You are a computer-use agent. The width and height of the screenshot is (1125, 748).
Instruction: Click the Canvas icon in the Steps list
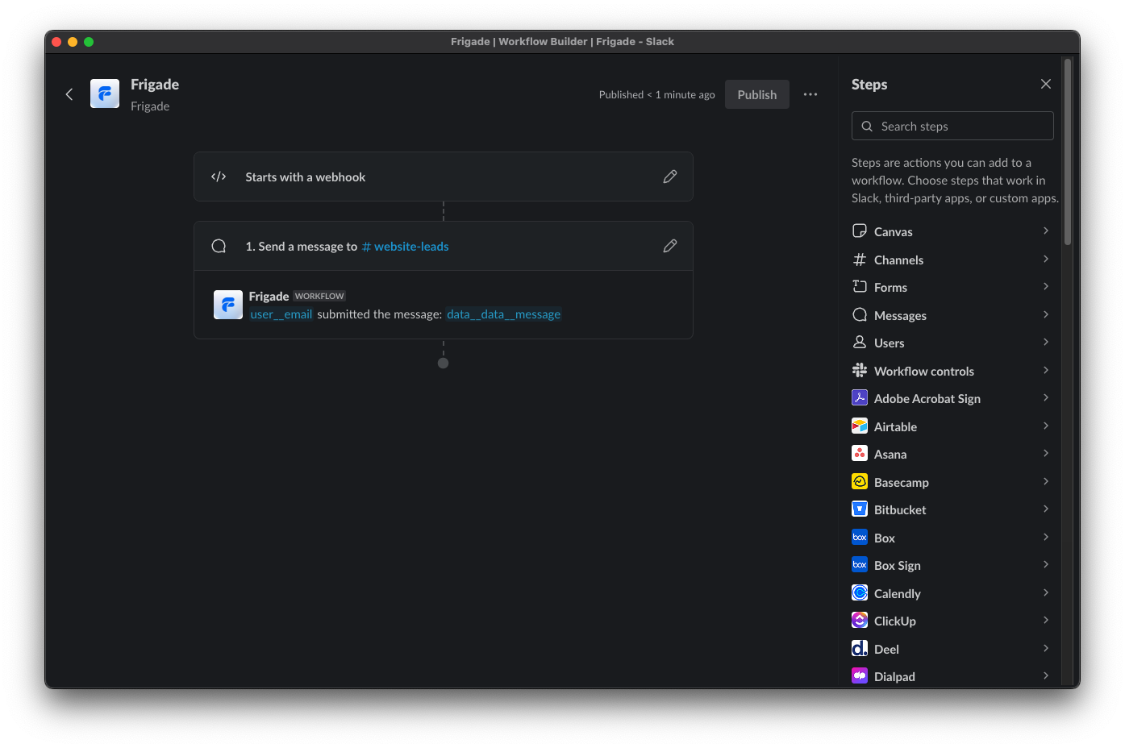(860, 231)
